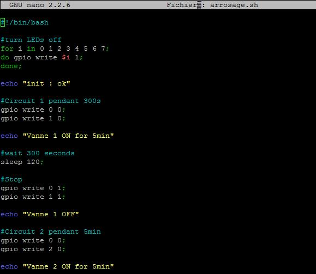The height and width of the screenshot is (274, 316).
Task: Click the 'gpio write 2 0;' line
Action: (33, 249)
